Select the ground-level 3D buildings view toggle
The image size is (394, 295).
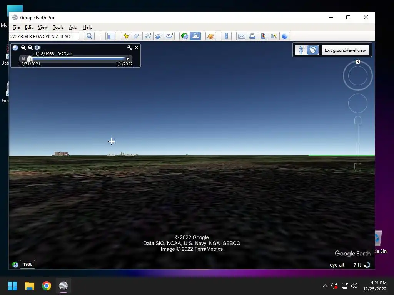[x=312, y=50]
